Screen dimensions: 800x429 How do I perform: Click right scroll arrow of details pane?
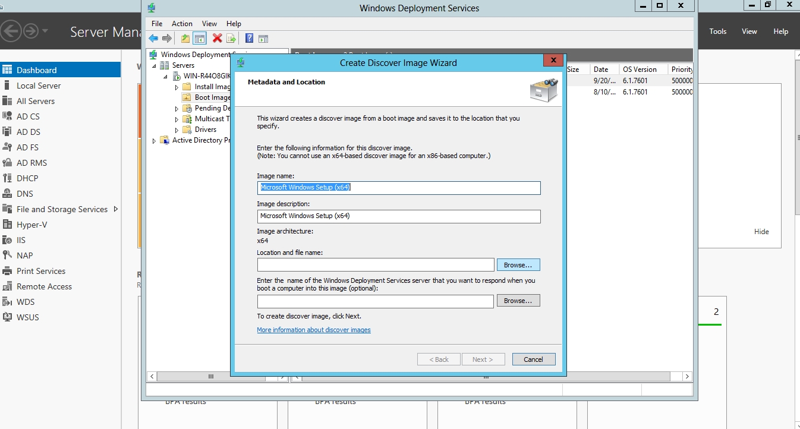[x=687, y=377]
